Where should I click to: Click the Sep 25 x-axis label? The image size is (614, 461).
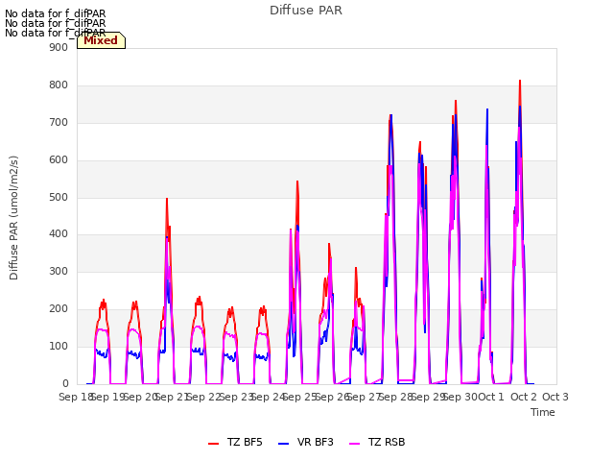point(299,397)
